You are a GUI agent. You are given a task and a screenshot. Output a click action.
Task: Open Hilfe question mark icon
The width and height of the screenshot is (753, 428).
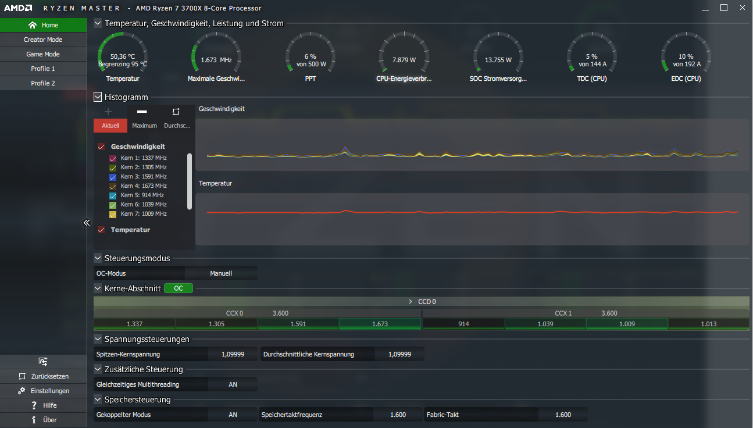pyautogui.click(x=34, y=405)
